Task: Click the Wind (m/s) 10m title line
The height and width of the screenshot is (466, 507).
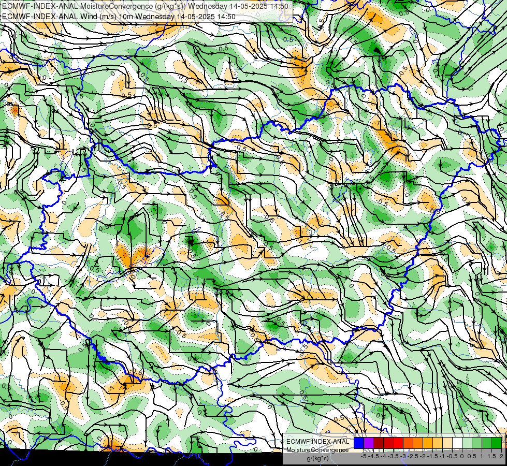Action: (x=119, y=17)
